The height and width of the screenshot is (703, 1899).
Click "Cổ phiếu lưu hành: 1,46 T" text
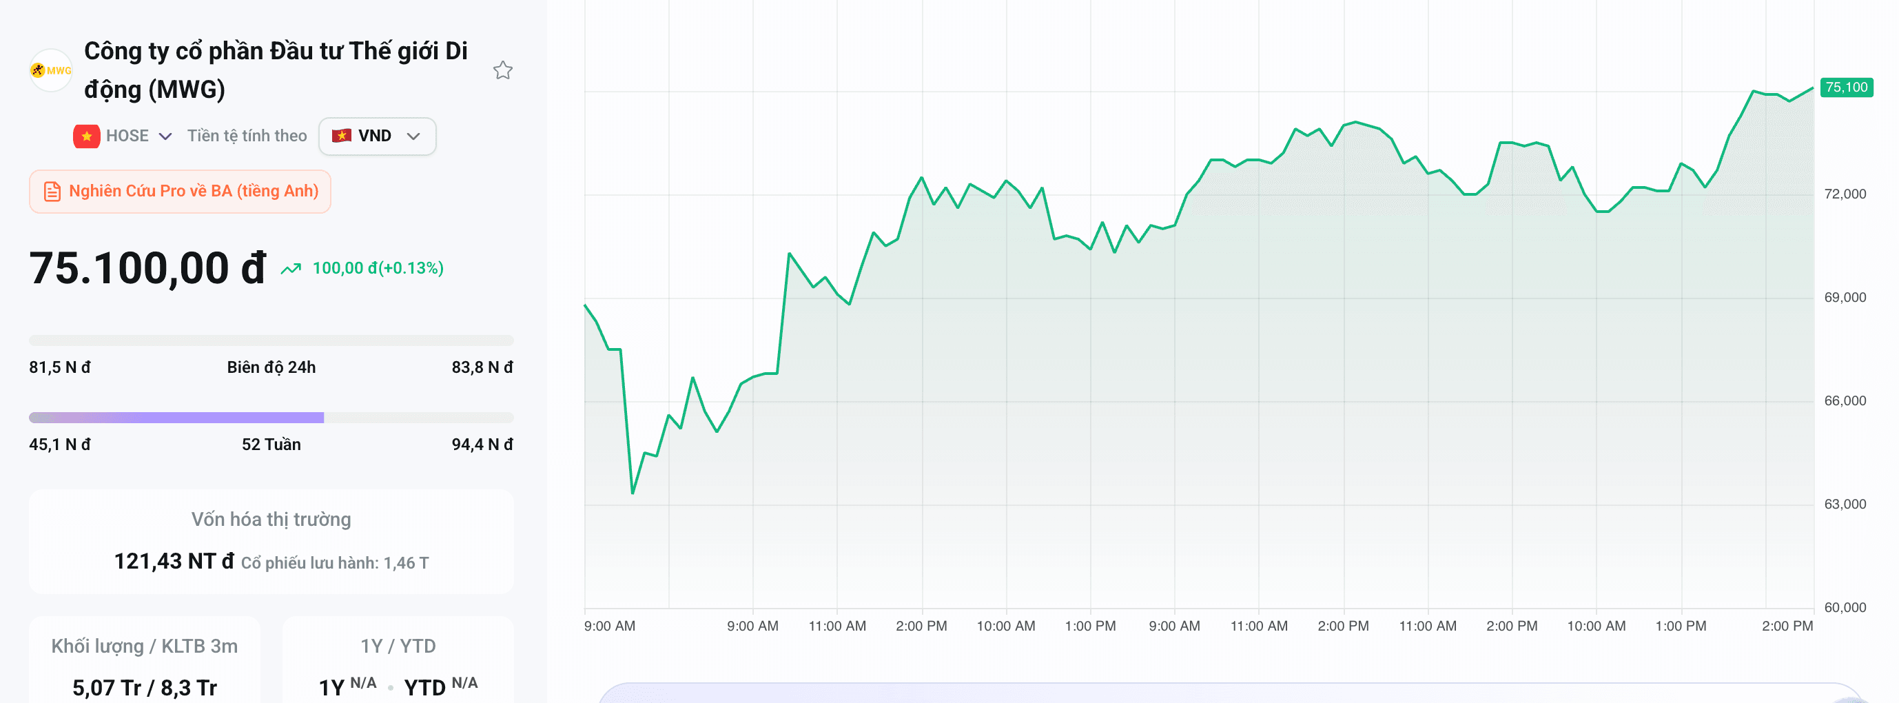(335, 563)
